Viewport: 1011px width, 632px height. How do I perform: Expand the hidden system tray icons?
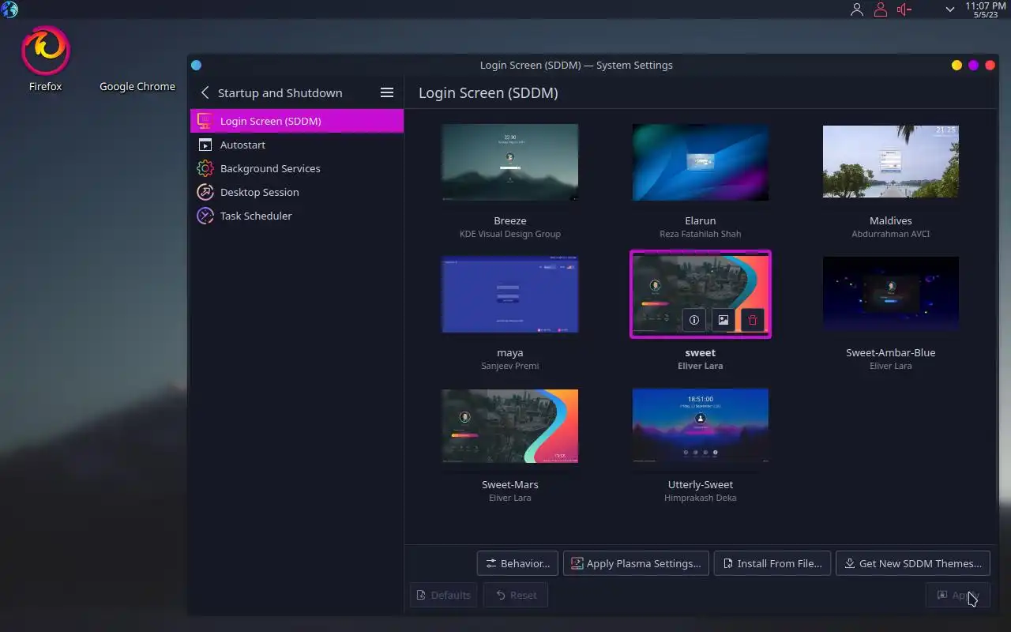click(950, 9)
